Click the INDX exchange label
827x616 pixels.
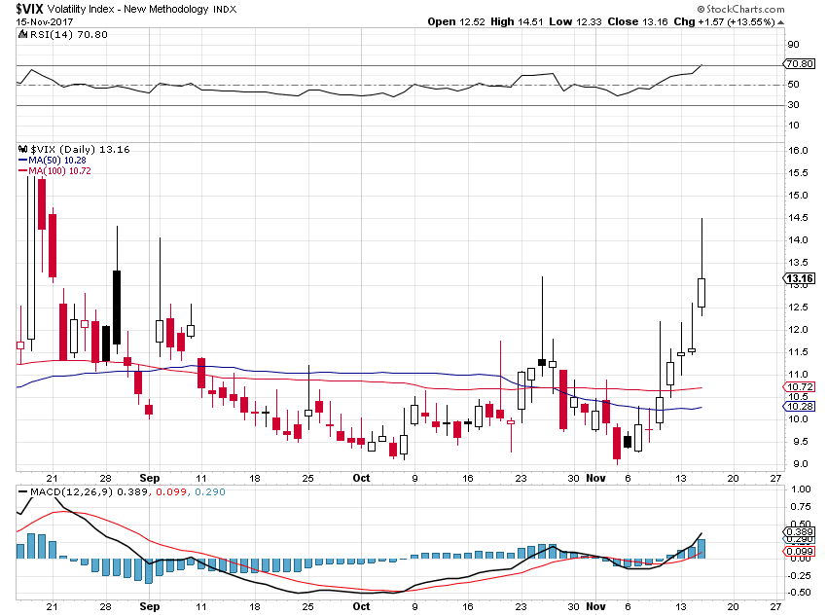click(225, 10)
